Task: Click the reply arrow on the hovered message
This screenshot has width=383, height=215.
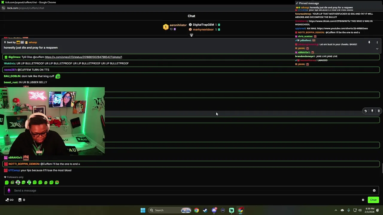Action: coord(366,111)
